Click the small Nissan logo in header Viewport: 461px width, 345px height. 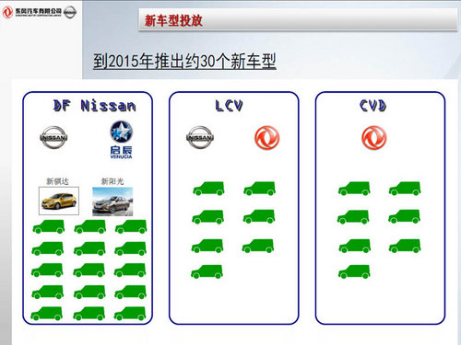pos(70,12)
